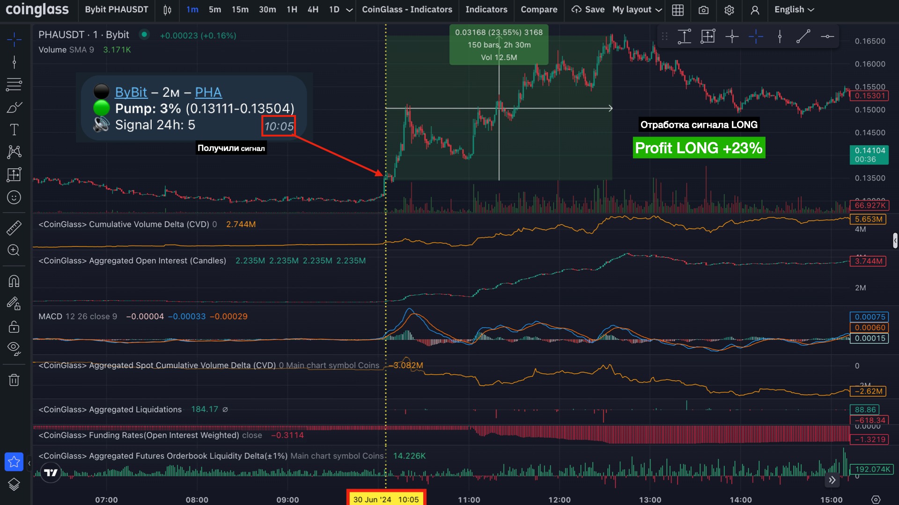Viewport: 899px width, 505px height.
Task: Click the Indicators button
Action: pyautogui.click(x=486, y=10)
